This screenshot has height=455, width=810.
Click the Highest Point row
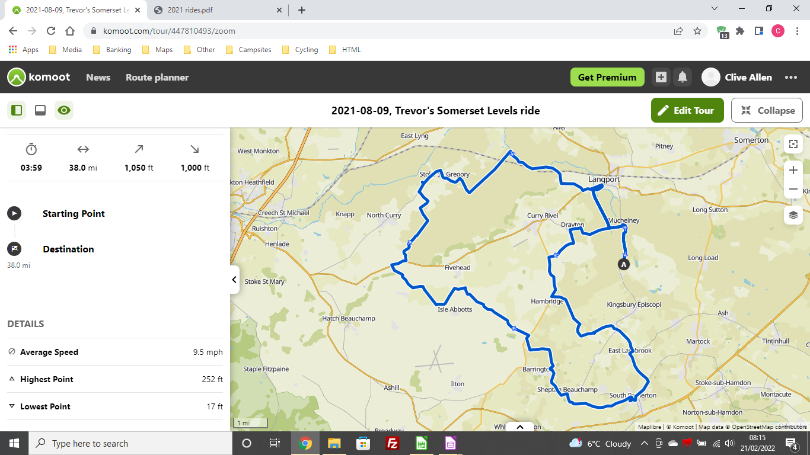tap(115, 379)
